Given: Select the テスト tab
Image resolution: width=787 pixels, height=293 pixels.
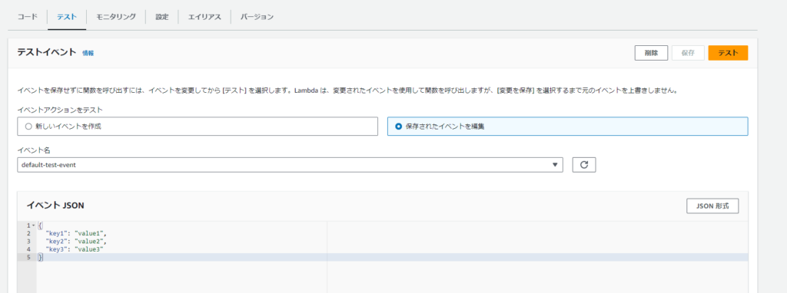Looking at the screenshot, I should click(x=67, y=17).
